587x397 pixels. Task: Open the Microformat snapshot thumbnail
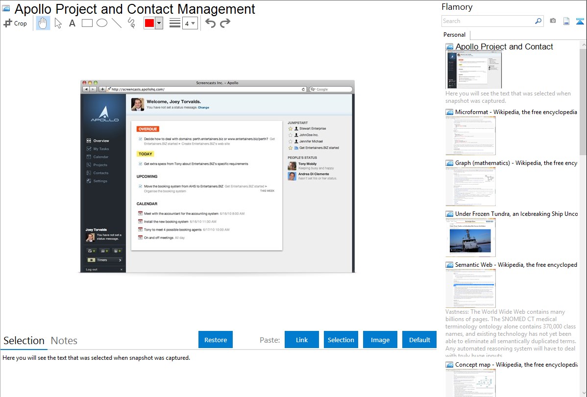coord(470,136)
